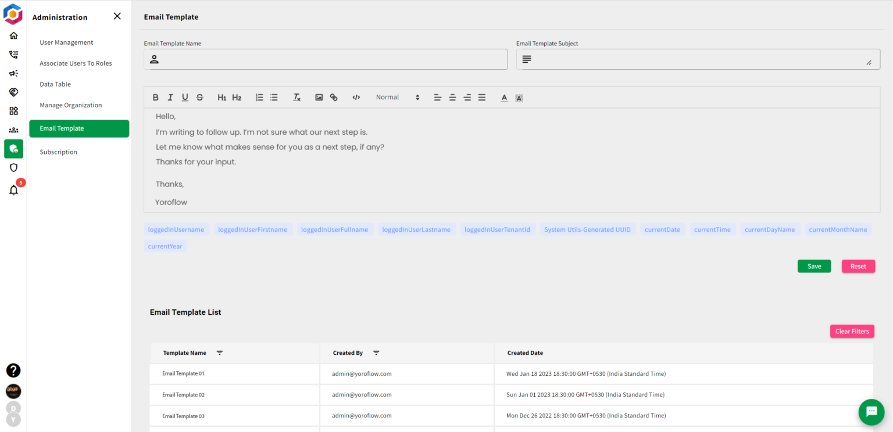This screenshot has width=893, height=432.
Task: Apply underline formatting
Action: 185,97
